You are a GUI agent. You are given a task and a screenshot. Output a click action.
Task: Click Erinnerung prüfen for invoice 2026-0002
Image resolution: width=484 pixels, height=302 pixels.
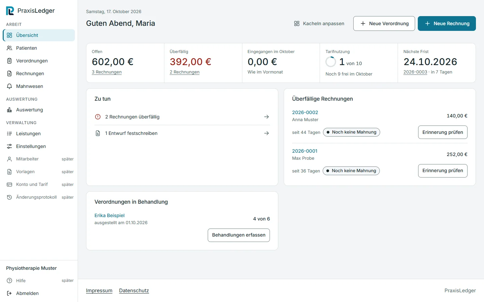coord(443,132)
